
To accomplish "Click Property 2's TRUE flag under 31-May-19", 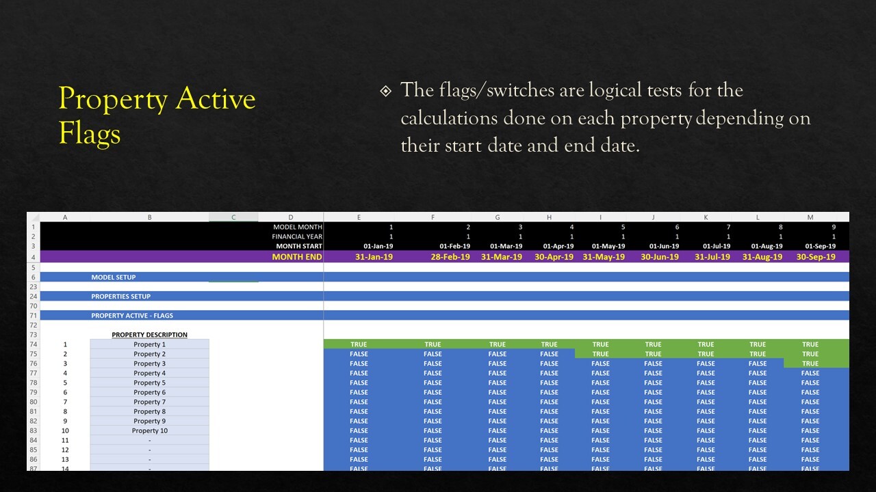I will point(600,354).
